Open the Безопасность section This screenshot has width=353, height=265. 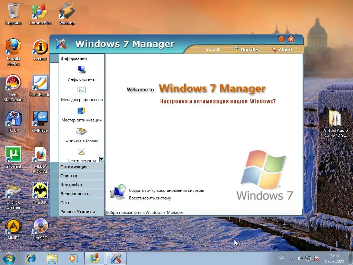click(77, 194)
